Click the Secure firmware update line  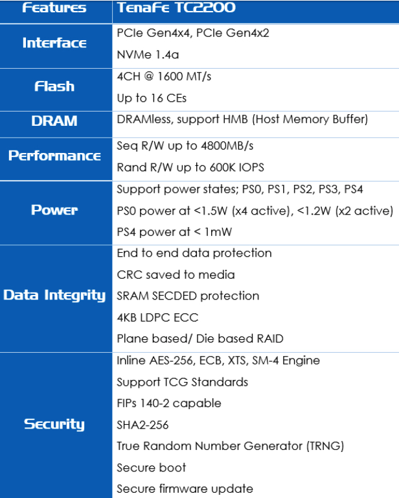pos(185,489)
